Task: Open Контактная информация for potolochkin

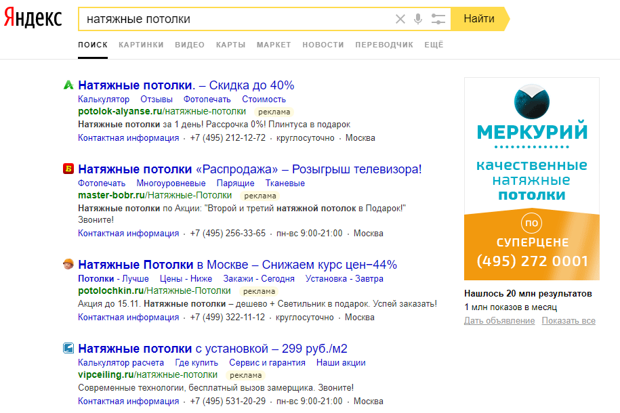Action: (129, 318)
